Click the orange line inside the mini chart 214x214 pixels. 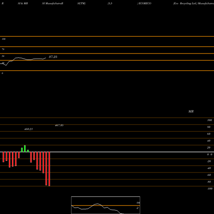click(106, 205)
